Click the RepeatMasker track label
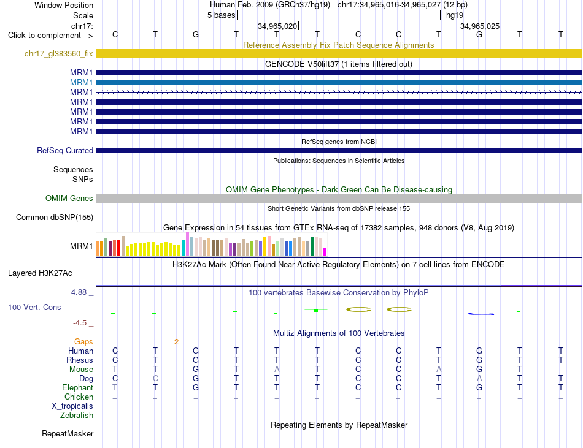This screenshot has width=583, height=448. coord(68,434)
